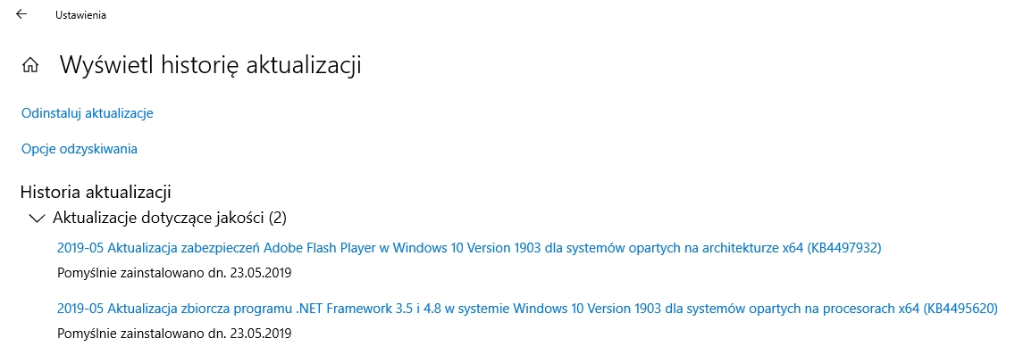Click the 2019-05 prefix of the .NET Framework update
Viewport: 1015px width, 355px height.
[x=81, y=309]
